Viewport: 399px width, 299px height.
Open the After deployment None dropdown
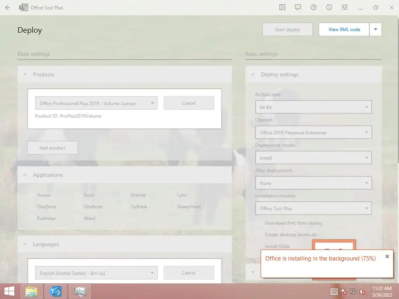tap(314, 183)
